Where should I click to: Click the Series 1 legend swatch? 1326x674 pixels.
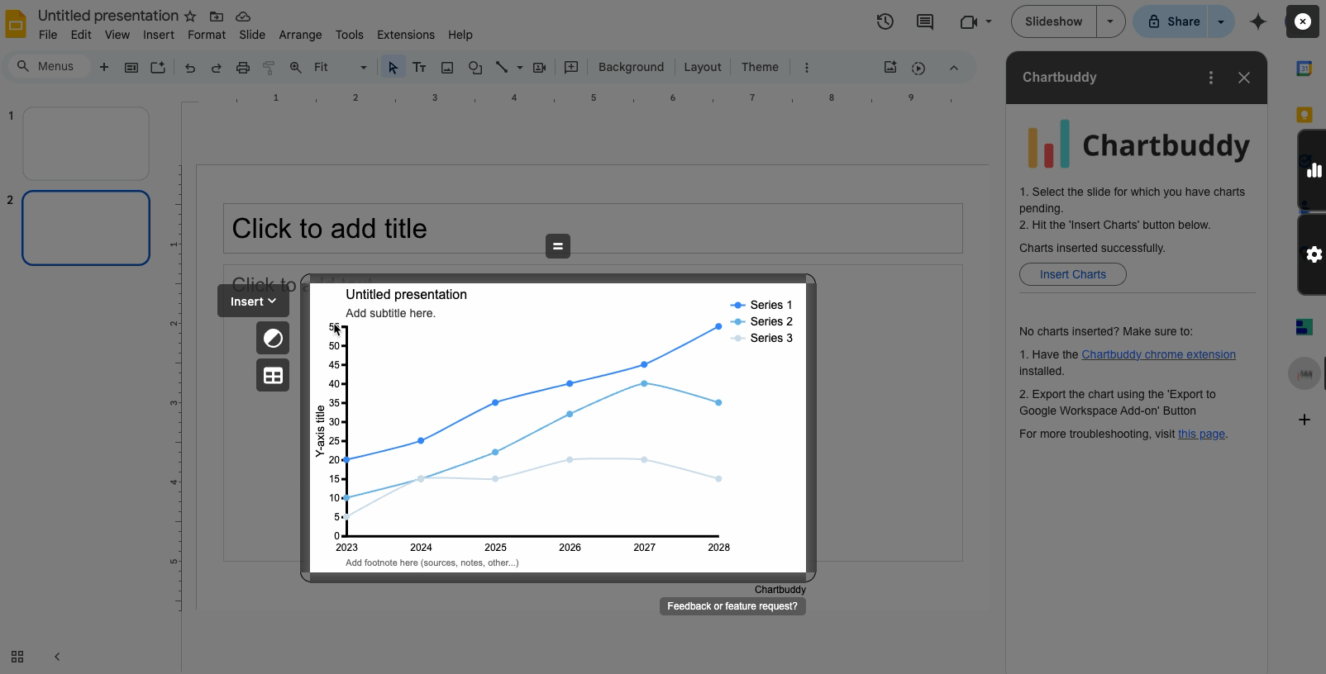coord(737,305)
